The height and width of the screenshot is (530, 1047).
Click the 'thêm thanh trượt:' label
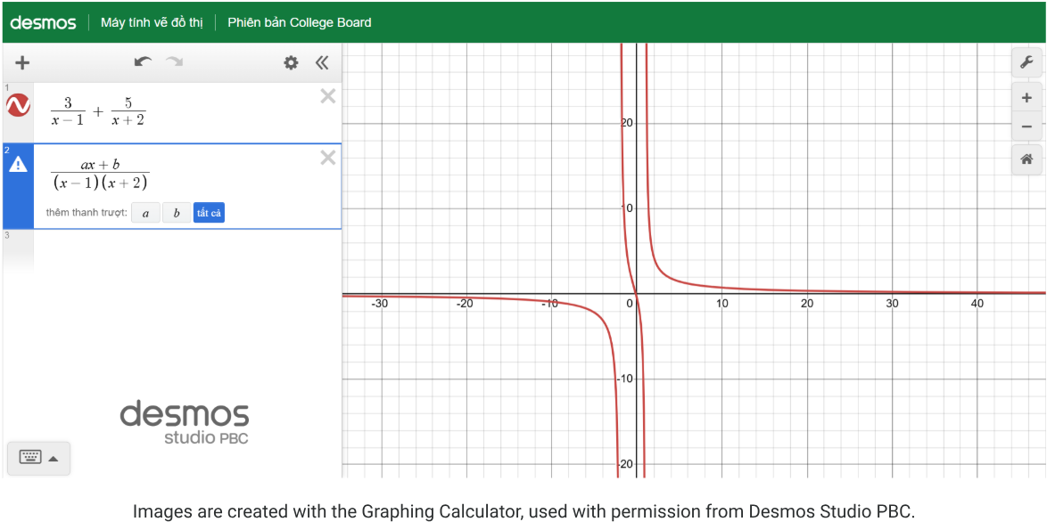point(87,213)
